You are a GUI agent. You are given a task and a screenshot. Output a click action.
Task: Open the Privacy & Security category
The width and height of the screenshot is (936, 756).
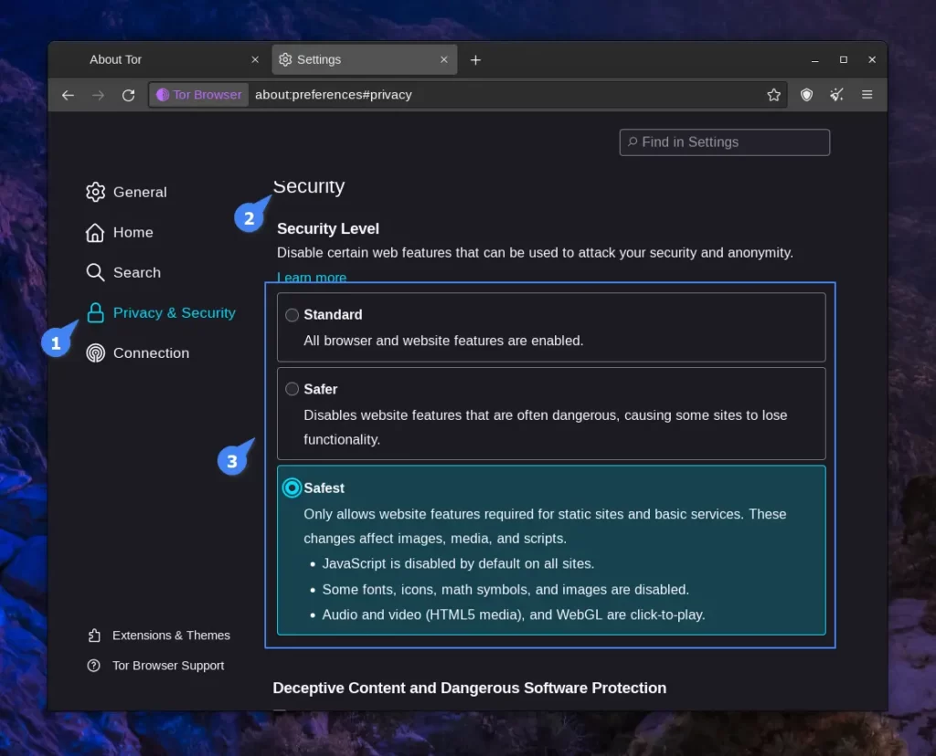(x=175, y=312)
